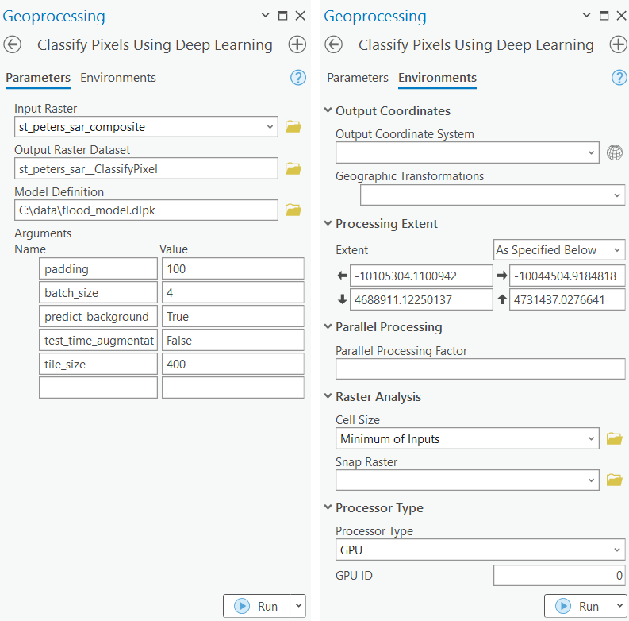Screen dimensions: 629x621
Task: Click folder icon beside Output Raster Dataset
Action: 293,168
